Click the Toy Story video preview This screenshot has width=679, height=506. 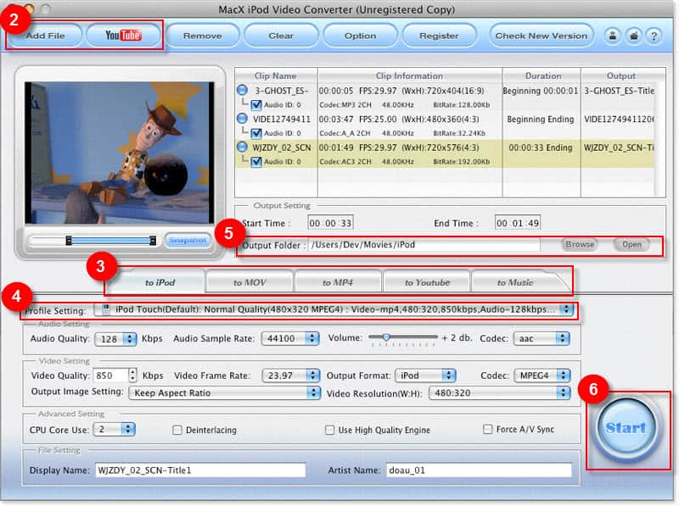coord(119,153)
